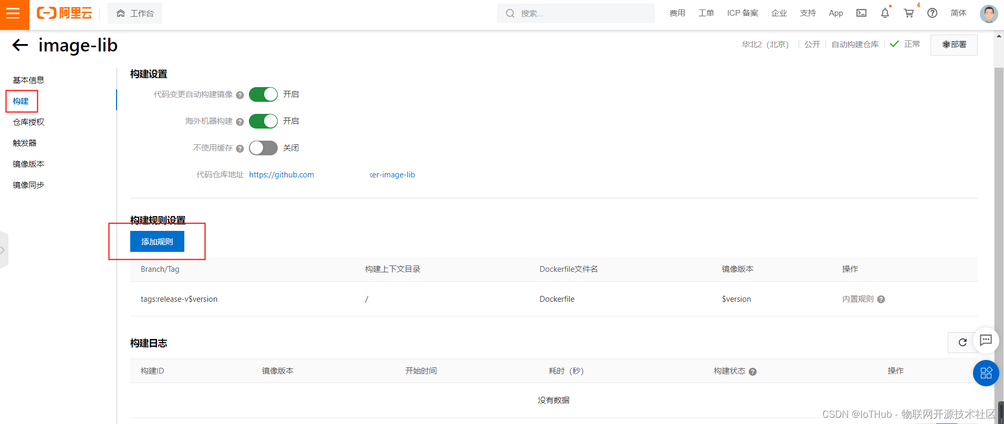Show help for 构建状态 column
The height and width of the screenshot is (424, 1004).
tap(752, 372)
